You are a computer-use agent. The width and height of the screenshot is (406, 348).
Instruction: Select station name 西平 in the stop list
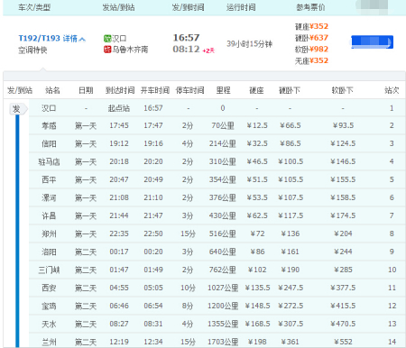tap(49, 179)
